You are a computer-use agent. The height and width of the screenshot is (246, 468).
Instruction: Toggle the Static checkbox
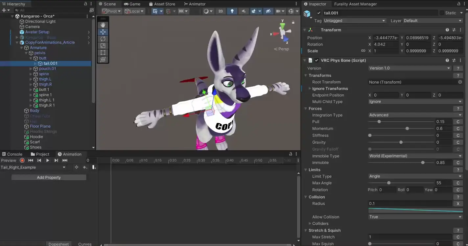tap(441, 13)
